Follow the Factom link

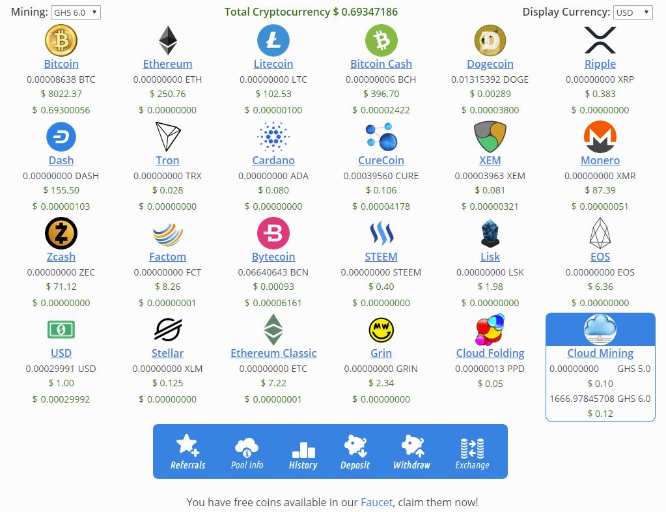pyautogui.click(x=168, y=257)
